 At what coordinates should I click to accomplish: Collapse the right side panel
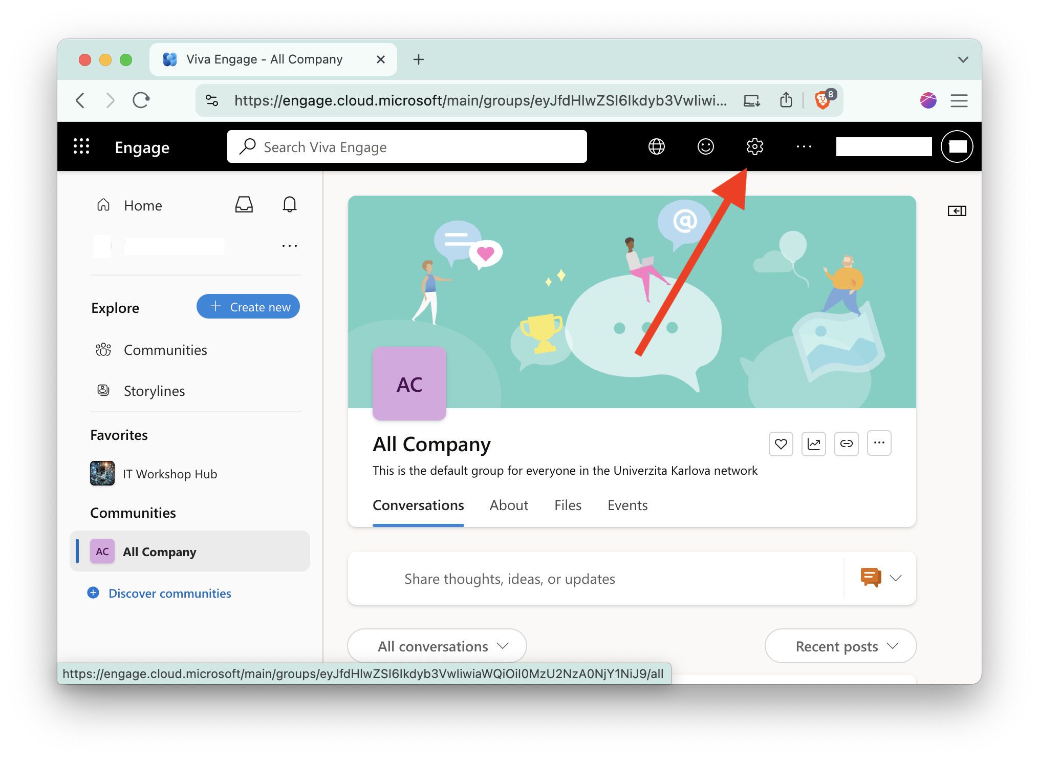pos(957,211)
